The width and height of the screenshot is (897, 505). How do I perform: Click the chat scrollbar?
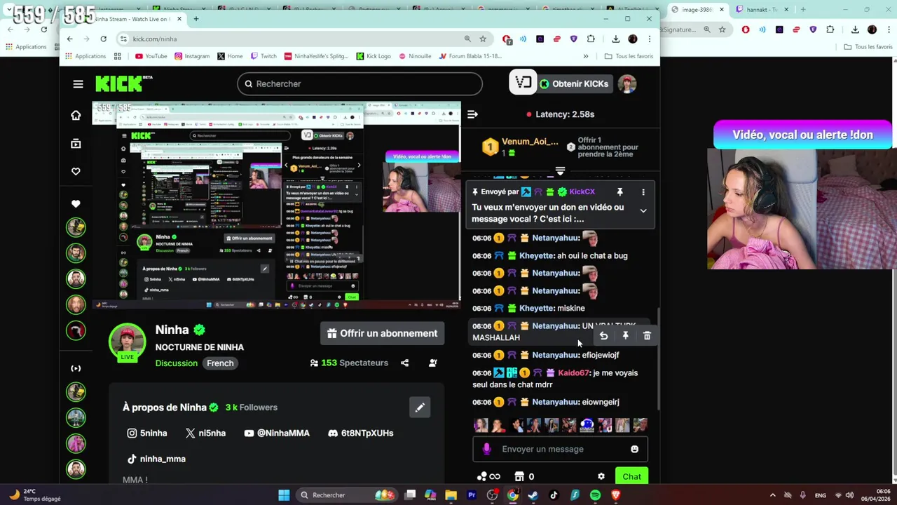tap(658, 358)
